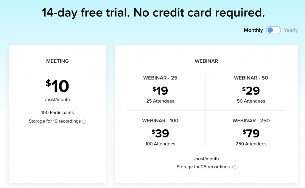
Task: Click the $39 webinar price
Action: 160,133
